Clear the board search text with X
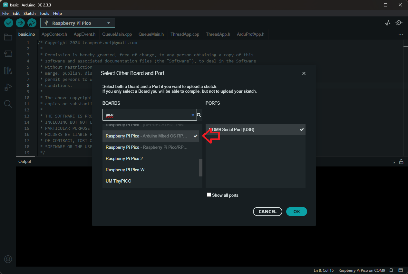 point(193,115)
